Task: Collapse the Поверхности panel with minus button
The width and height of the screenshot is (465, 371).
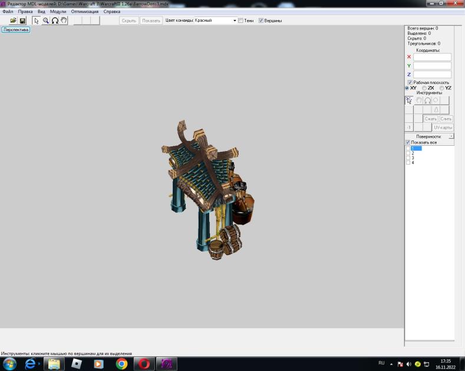Action: tap(451, 136)
